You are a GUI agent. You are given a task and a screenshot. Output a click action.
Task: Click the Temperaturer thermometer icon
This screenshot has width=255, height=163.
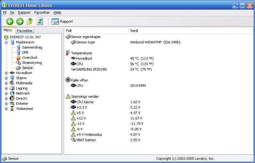click(68, 53)
